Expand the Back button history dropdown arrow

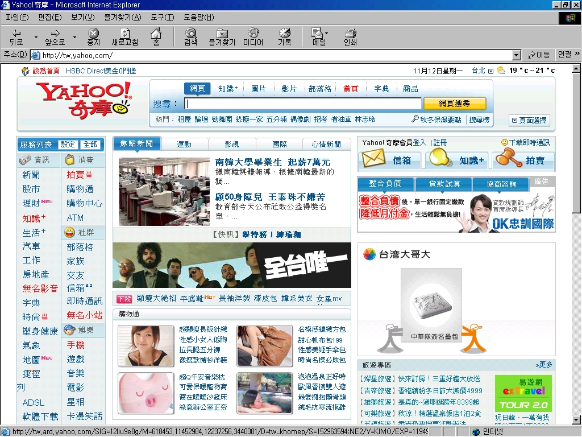point(36,37)
